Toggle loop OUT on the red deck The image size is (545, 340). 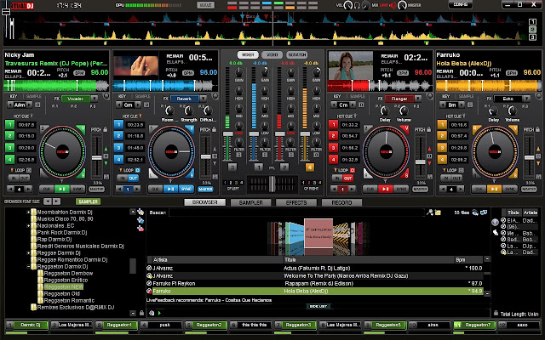pyautogui.click(x=347, y=178)
